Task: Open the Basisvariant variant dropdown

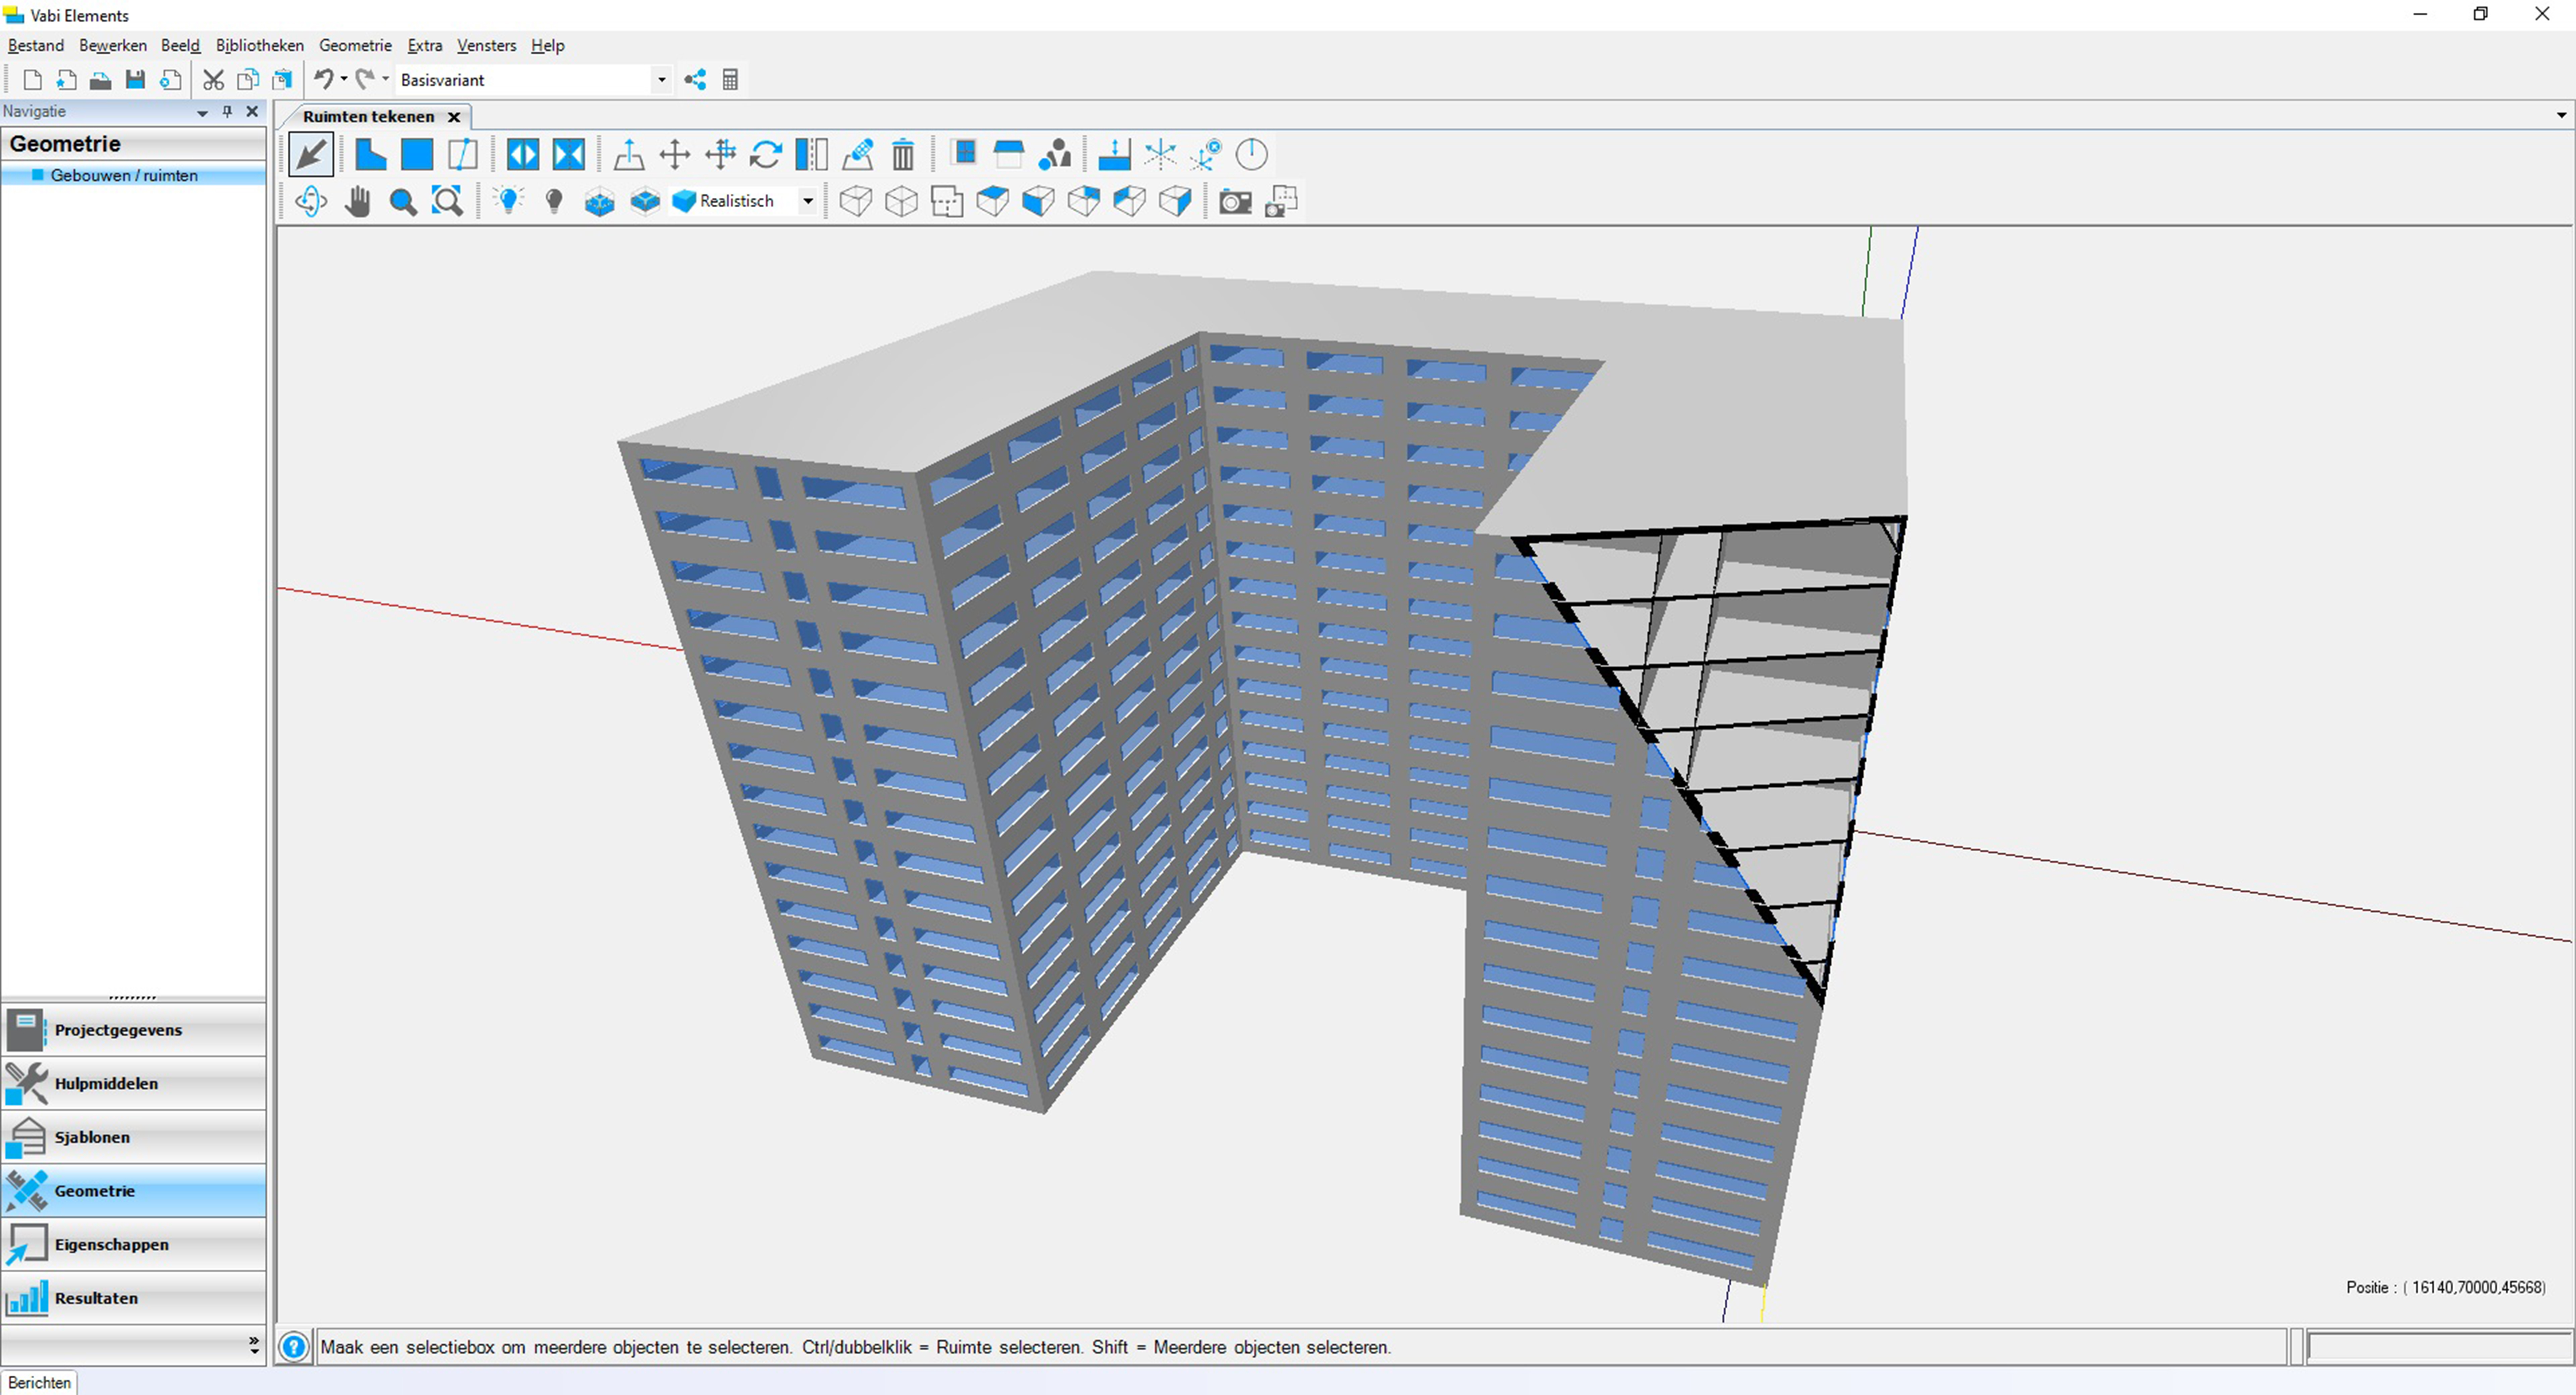Action: pos(661,80)
